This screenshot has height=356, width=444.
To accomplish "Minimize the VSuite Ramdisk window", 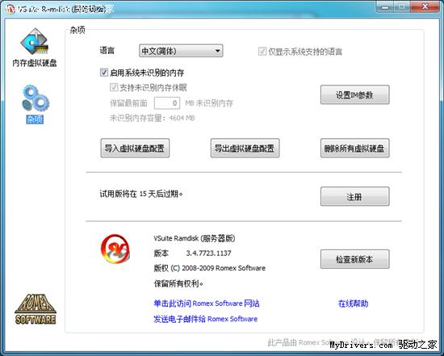I will [x=385, y=6].
